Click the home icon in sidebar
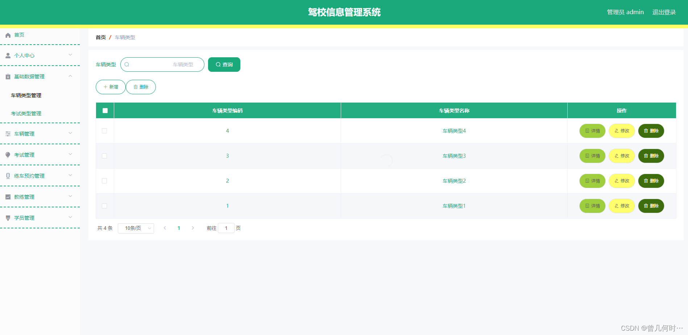Image resolution: width=688 pixels, height=335 pixels. [8, 35]
